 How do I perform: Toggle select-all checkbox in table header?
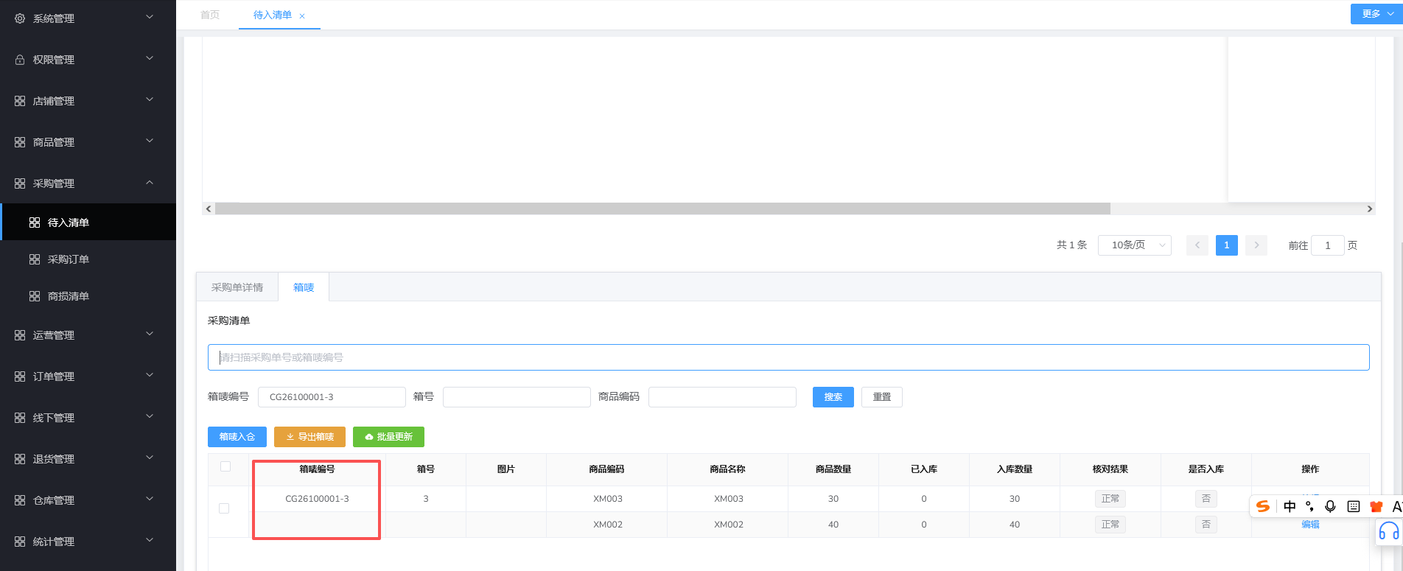tap(225, 466)
